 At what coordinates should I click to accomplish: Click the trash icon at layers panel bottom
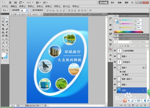(x=145, y=105)
